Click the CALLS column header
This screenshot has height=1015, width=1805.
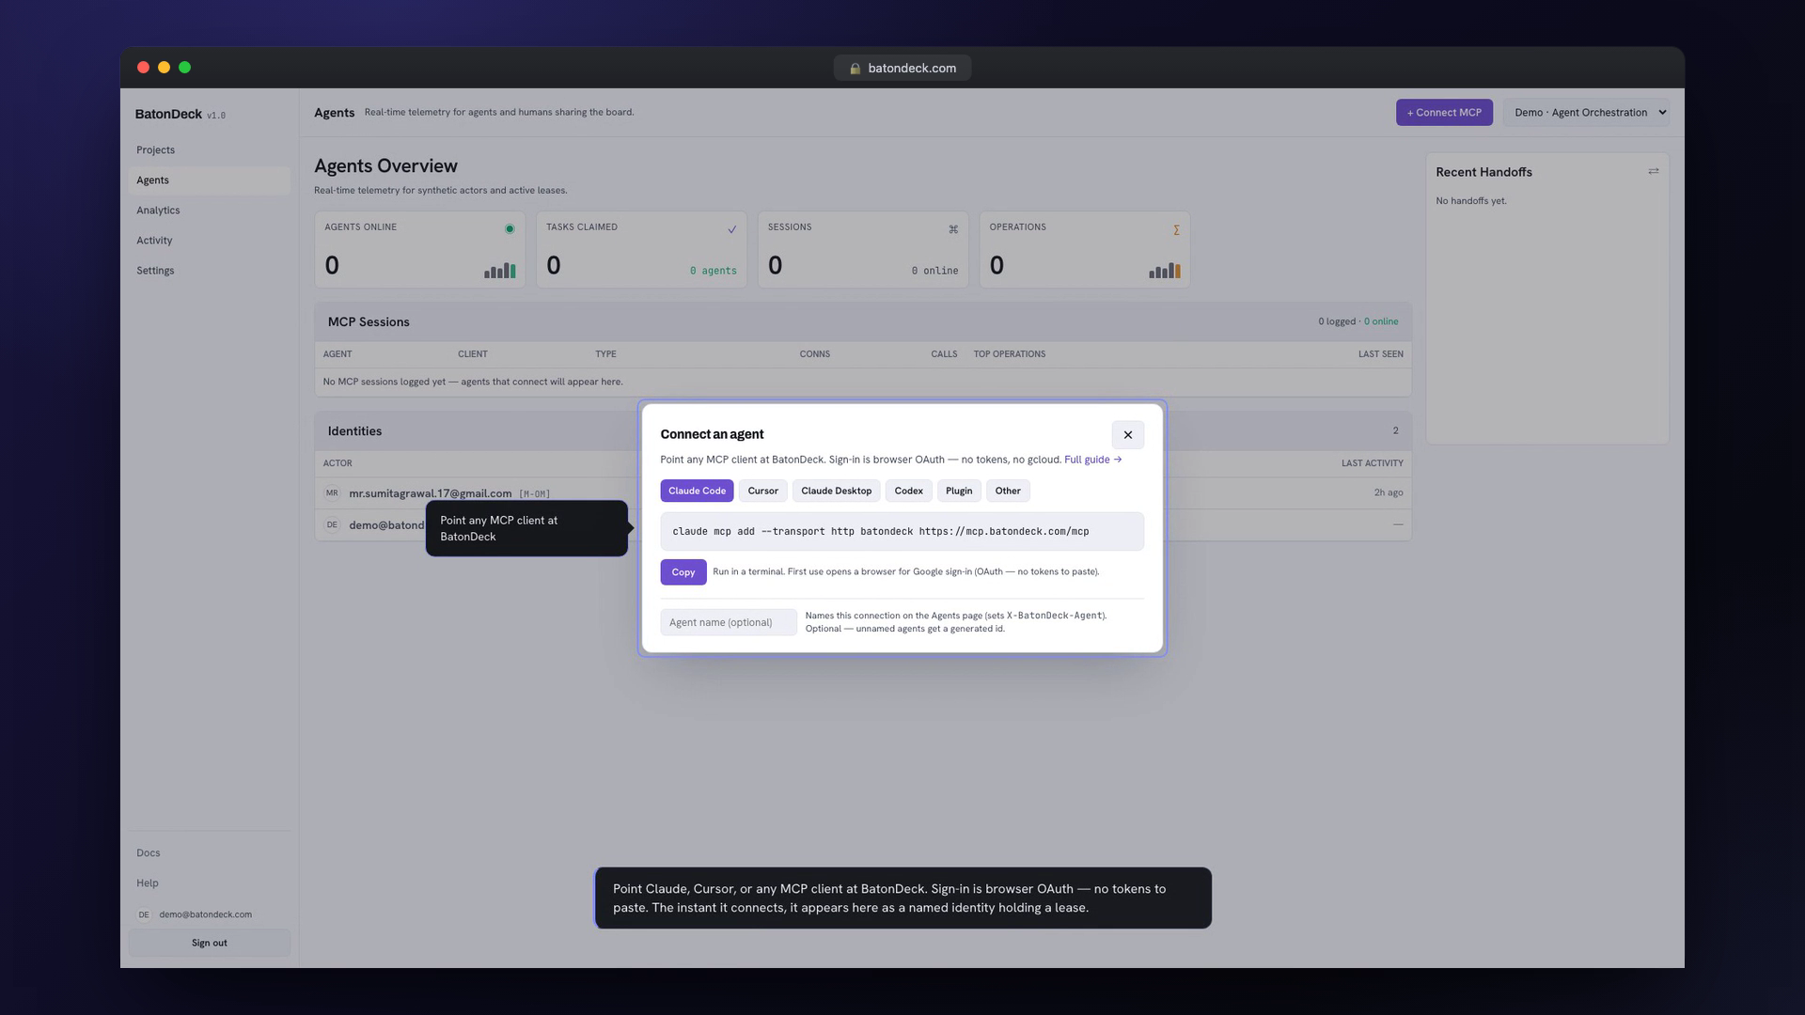pos(944,354)
